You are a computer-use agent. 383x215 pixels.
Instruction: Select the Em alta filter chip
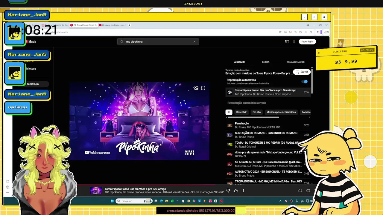pyautogui.click(x=256, y=112)
